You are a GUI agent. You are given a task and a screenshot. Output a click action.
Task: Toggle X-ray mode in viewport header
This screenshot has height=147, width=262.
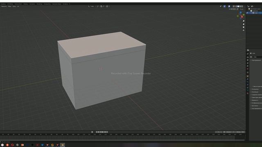click(x=234, y=7)
